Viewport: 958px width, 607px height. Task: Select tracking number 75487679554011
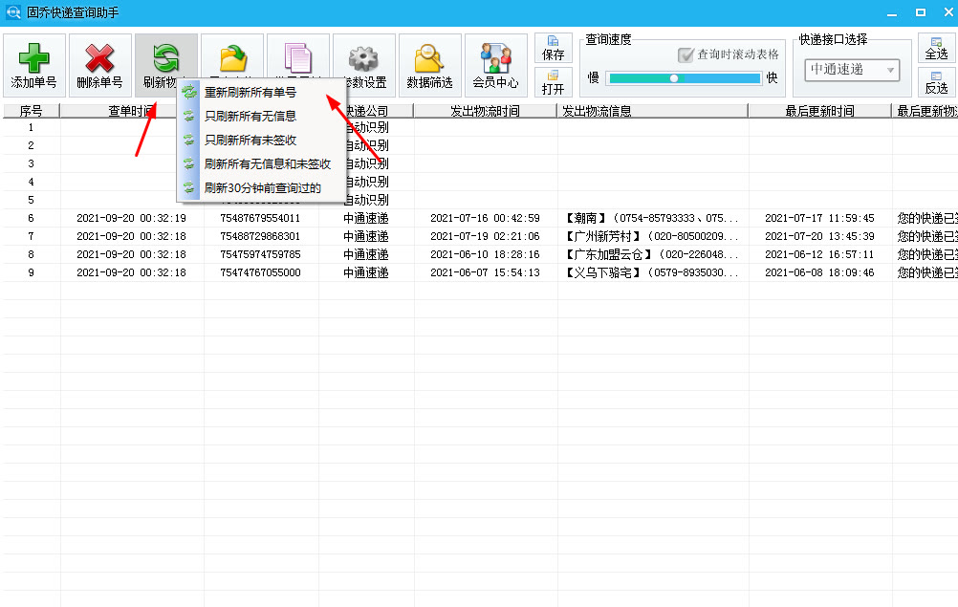click(260, 218)
